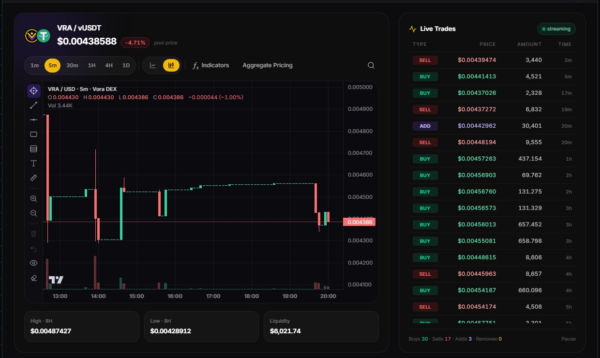
Task: Click the price $0.00456903
Action: click(x=477, y=175)
